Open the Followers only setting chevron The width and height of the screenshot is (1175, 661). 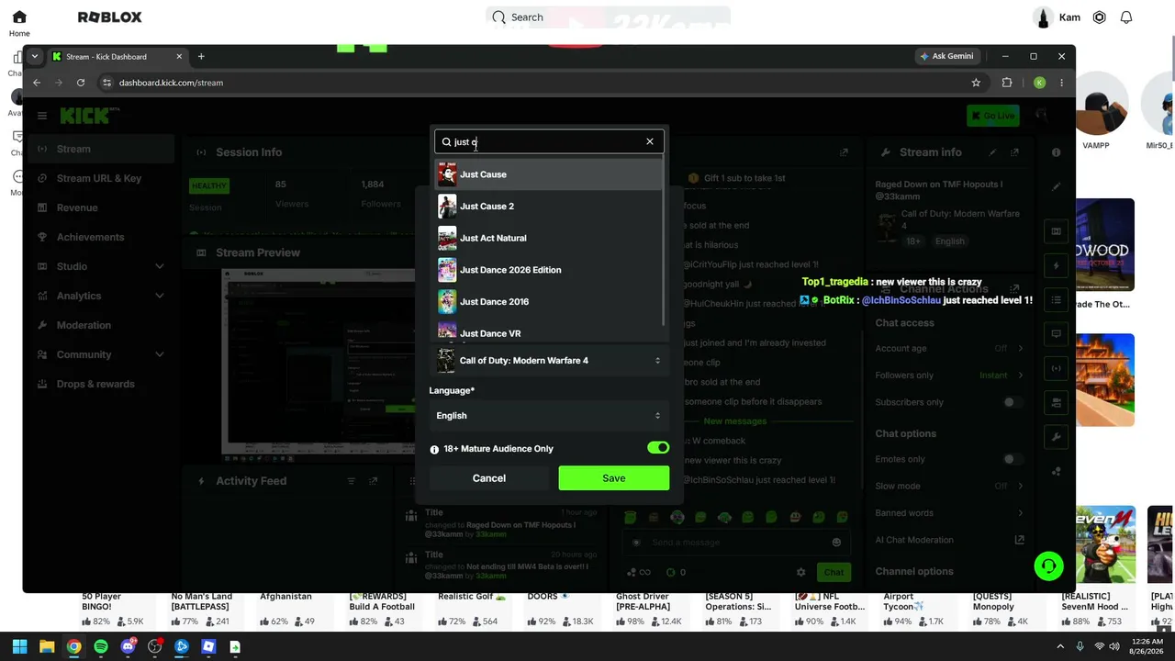pyautogui.click(x=1020, y=375)
